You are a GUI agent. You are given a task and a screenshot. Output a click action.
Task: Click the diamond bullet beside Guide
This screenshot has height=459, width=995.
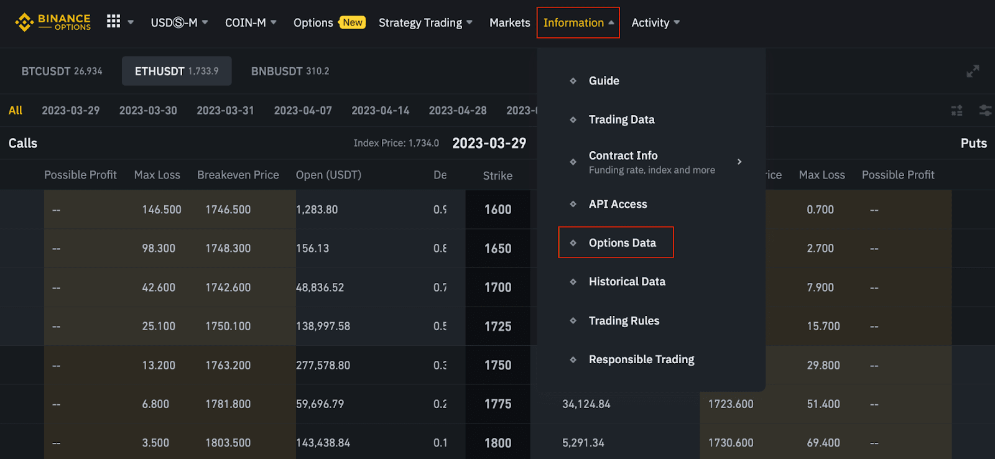pos(573,81)
